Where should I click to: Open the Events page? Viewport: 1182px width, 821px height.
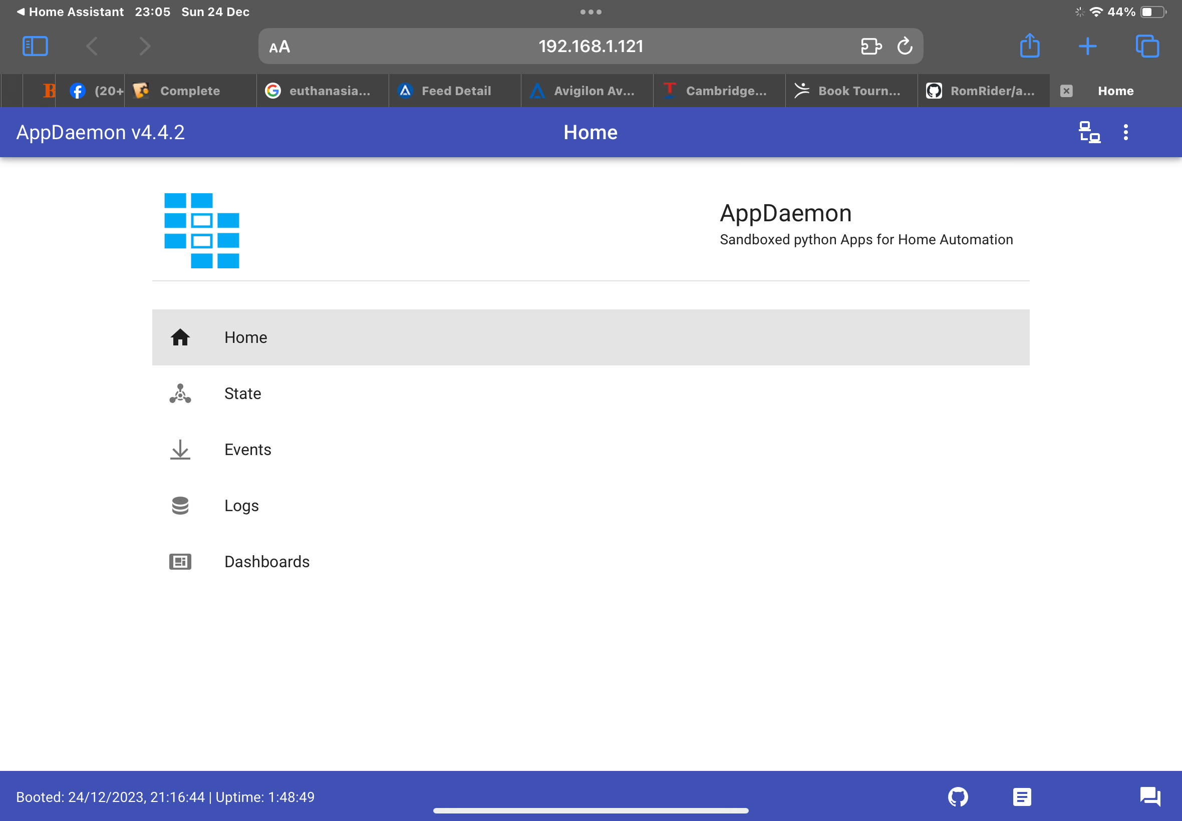click(590, 449)
